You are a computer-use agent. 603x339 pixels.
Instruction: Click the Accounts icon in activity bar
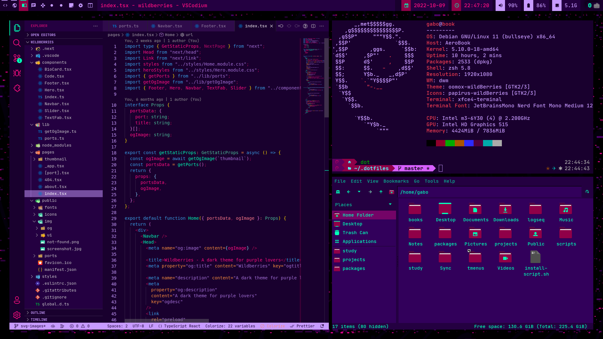click(17, 300)
